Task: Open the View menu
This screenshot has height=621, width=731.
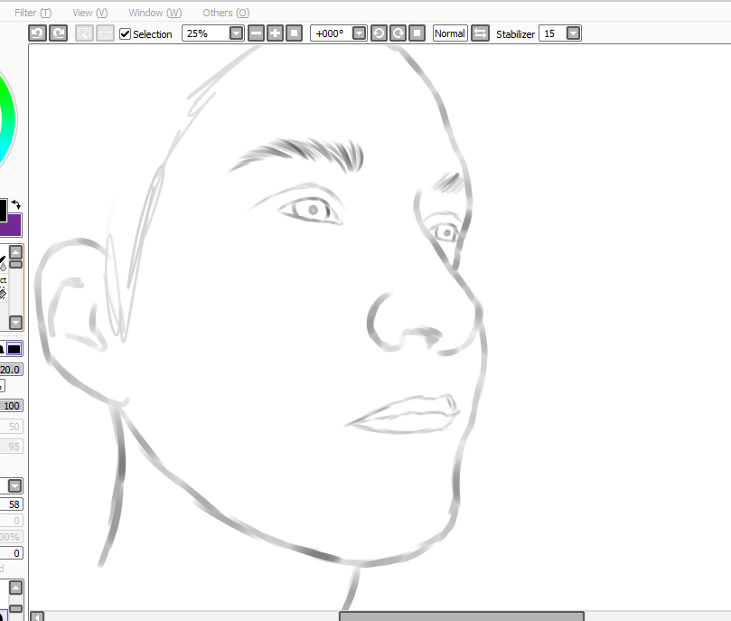Action: [89, 13]
